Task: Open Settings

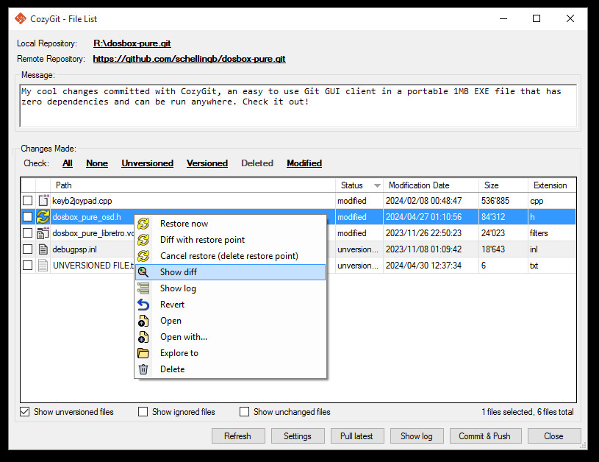Action: 298,436
